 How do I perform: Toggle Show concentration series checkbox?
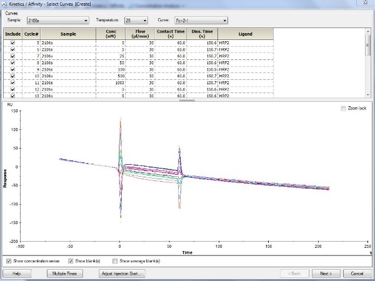pyautogui.click(x=9, y=261)
